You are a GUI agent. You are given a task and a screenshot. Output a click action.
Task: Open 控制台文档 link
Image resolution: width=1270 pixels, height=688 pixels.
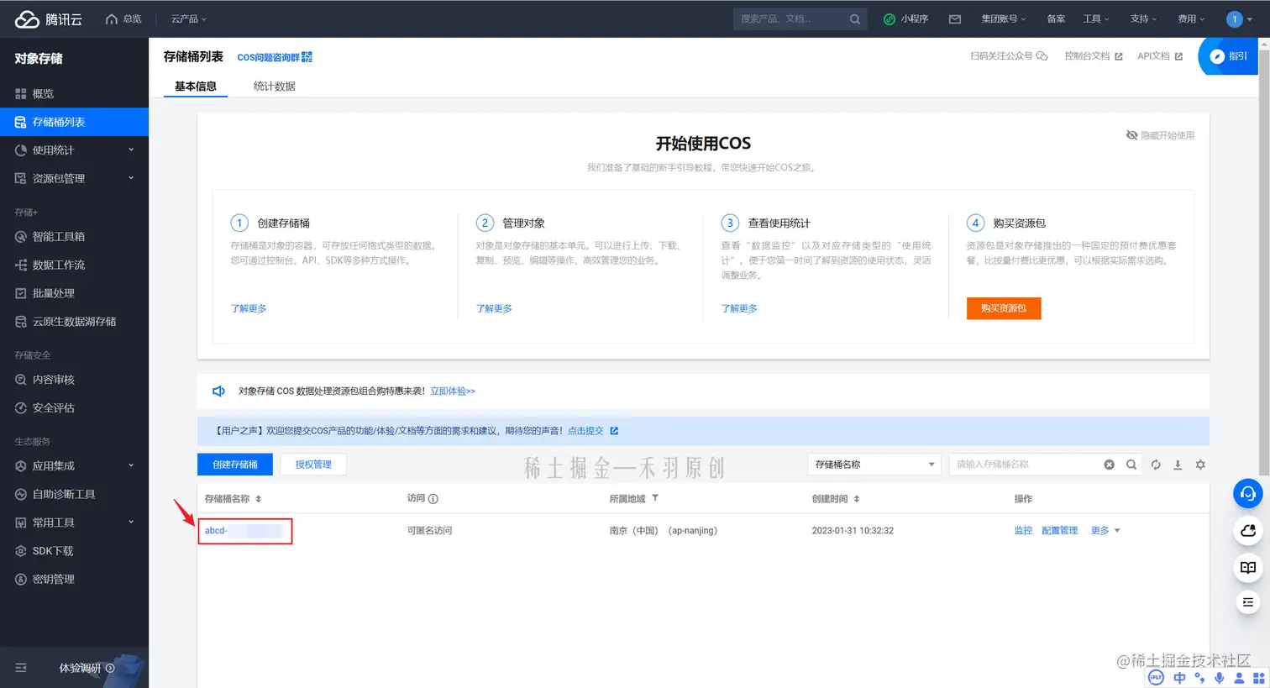coord(1094,56)
